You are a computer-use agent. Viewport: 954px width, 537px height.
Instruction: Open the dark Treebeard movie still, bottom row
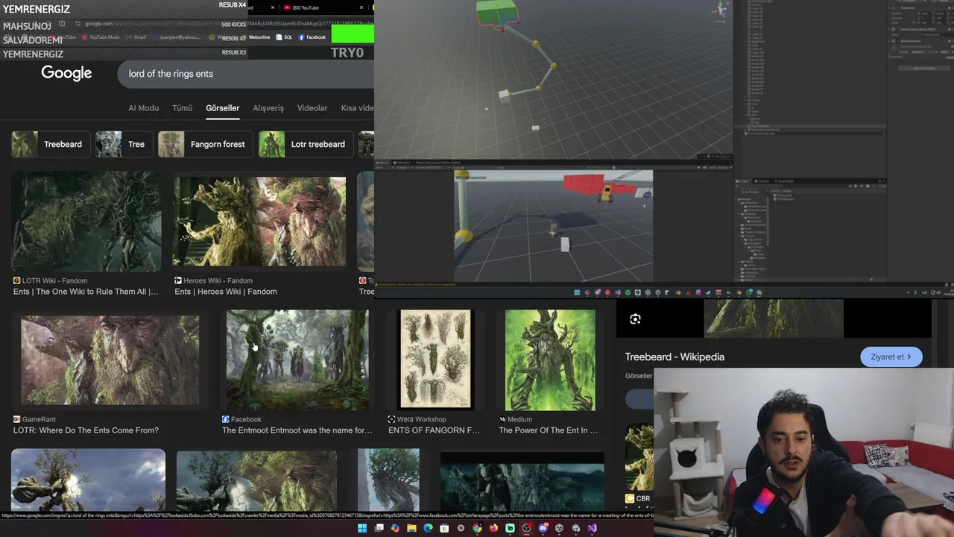tap(522, 483)
